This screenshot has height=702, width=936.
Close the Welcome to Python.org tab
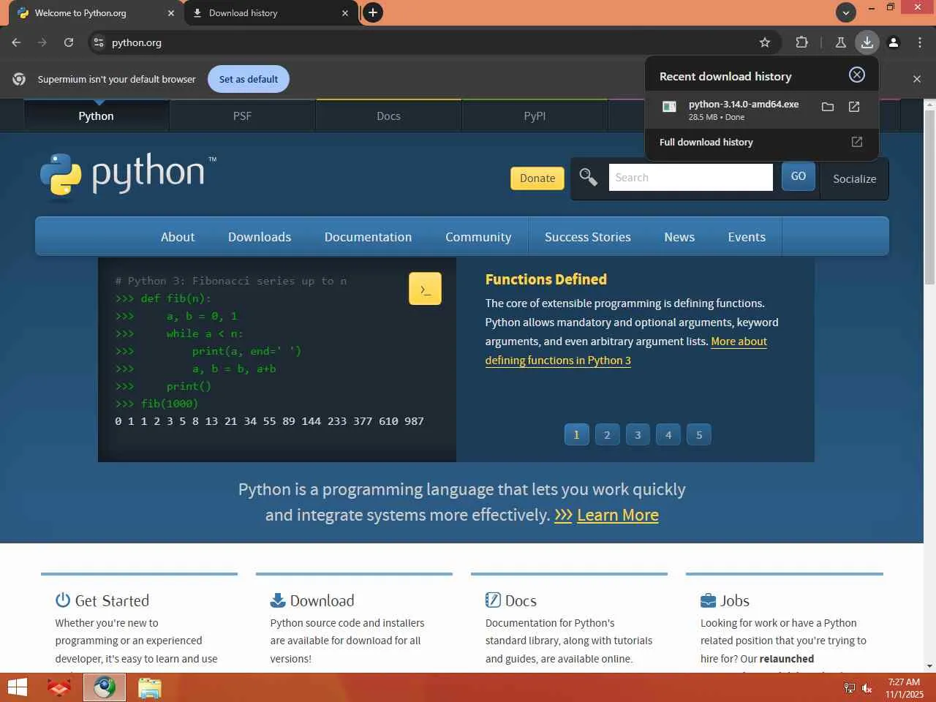tap(171, 13)
